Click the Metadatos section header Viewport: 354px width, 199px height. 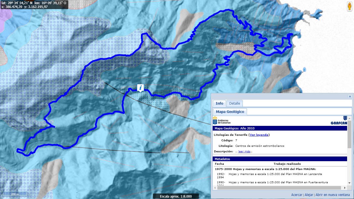(280, 159)
